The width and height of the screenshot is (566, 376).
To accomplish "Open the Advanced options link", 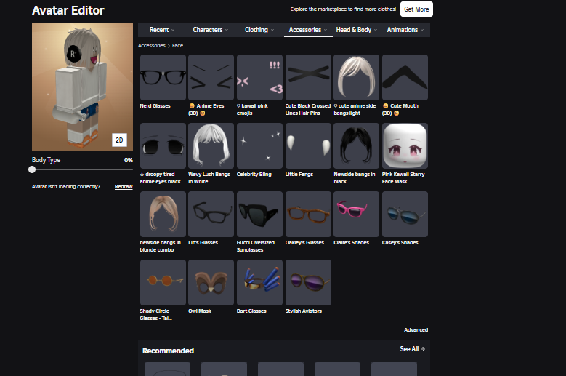I will pos(416,329).
